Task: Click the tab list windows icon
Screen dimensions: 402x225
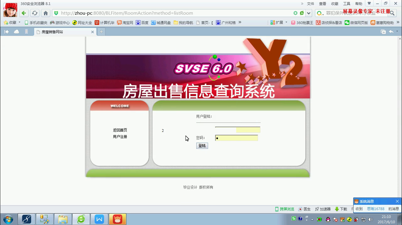Action: coord(383,32)
